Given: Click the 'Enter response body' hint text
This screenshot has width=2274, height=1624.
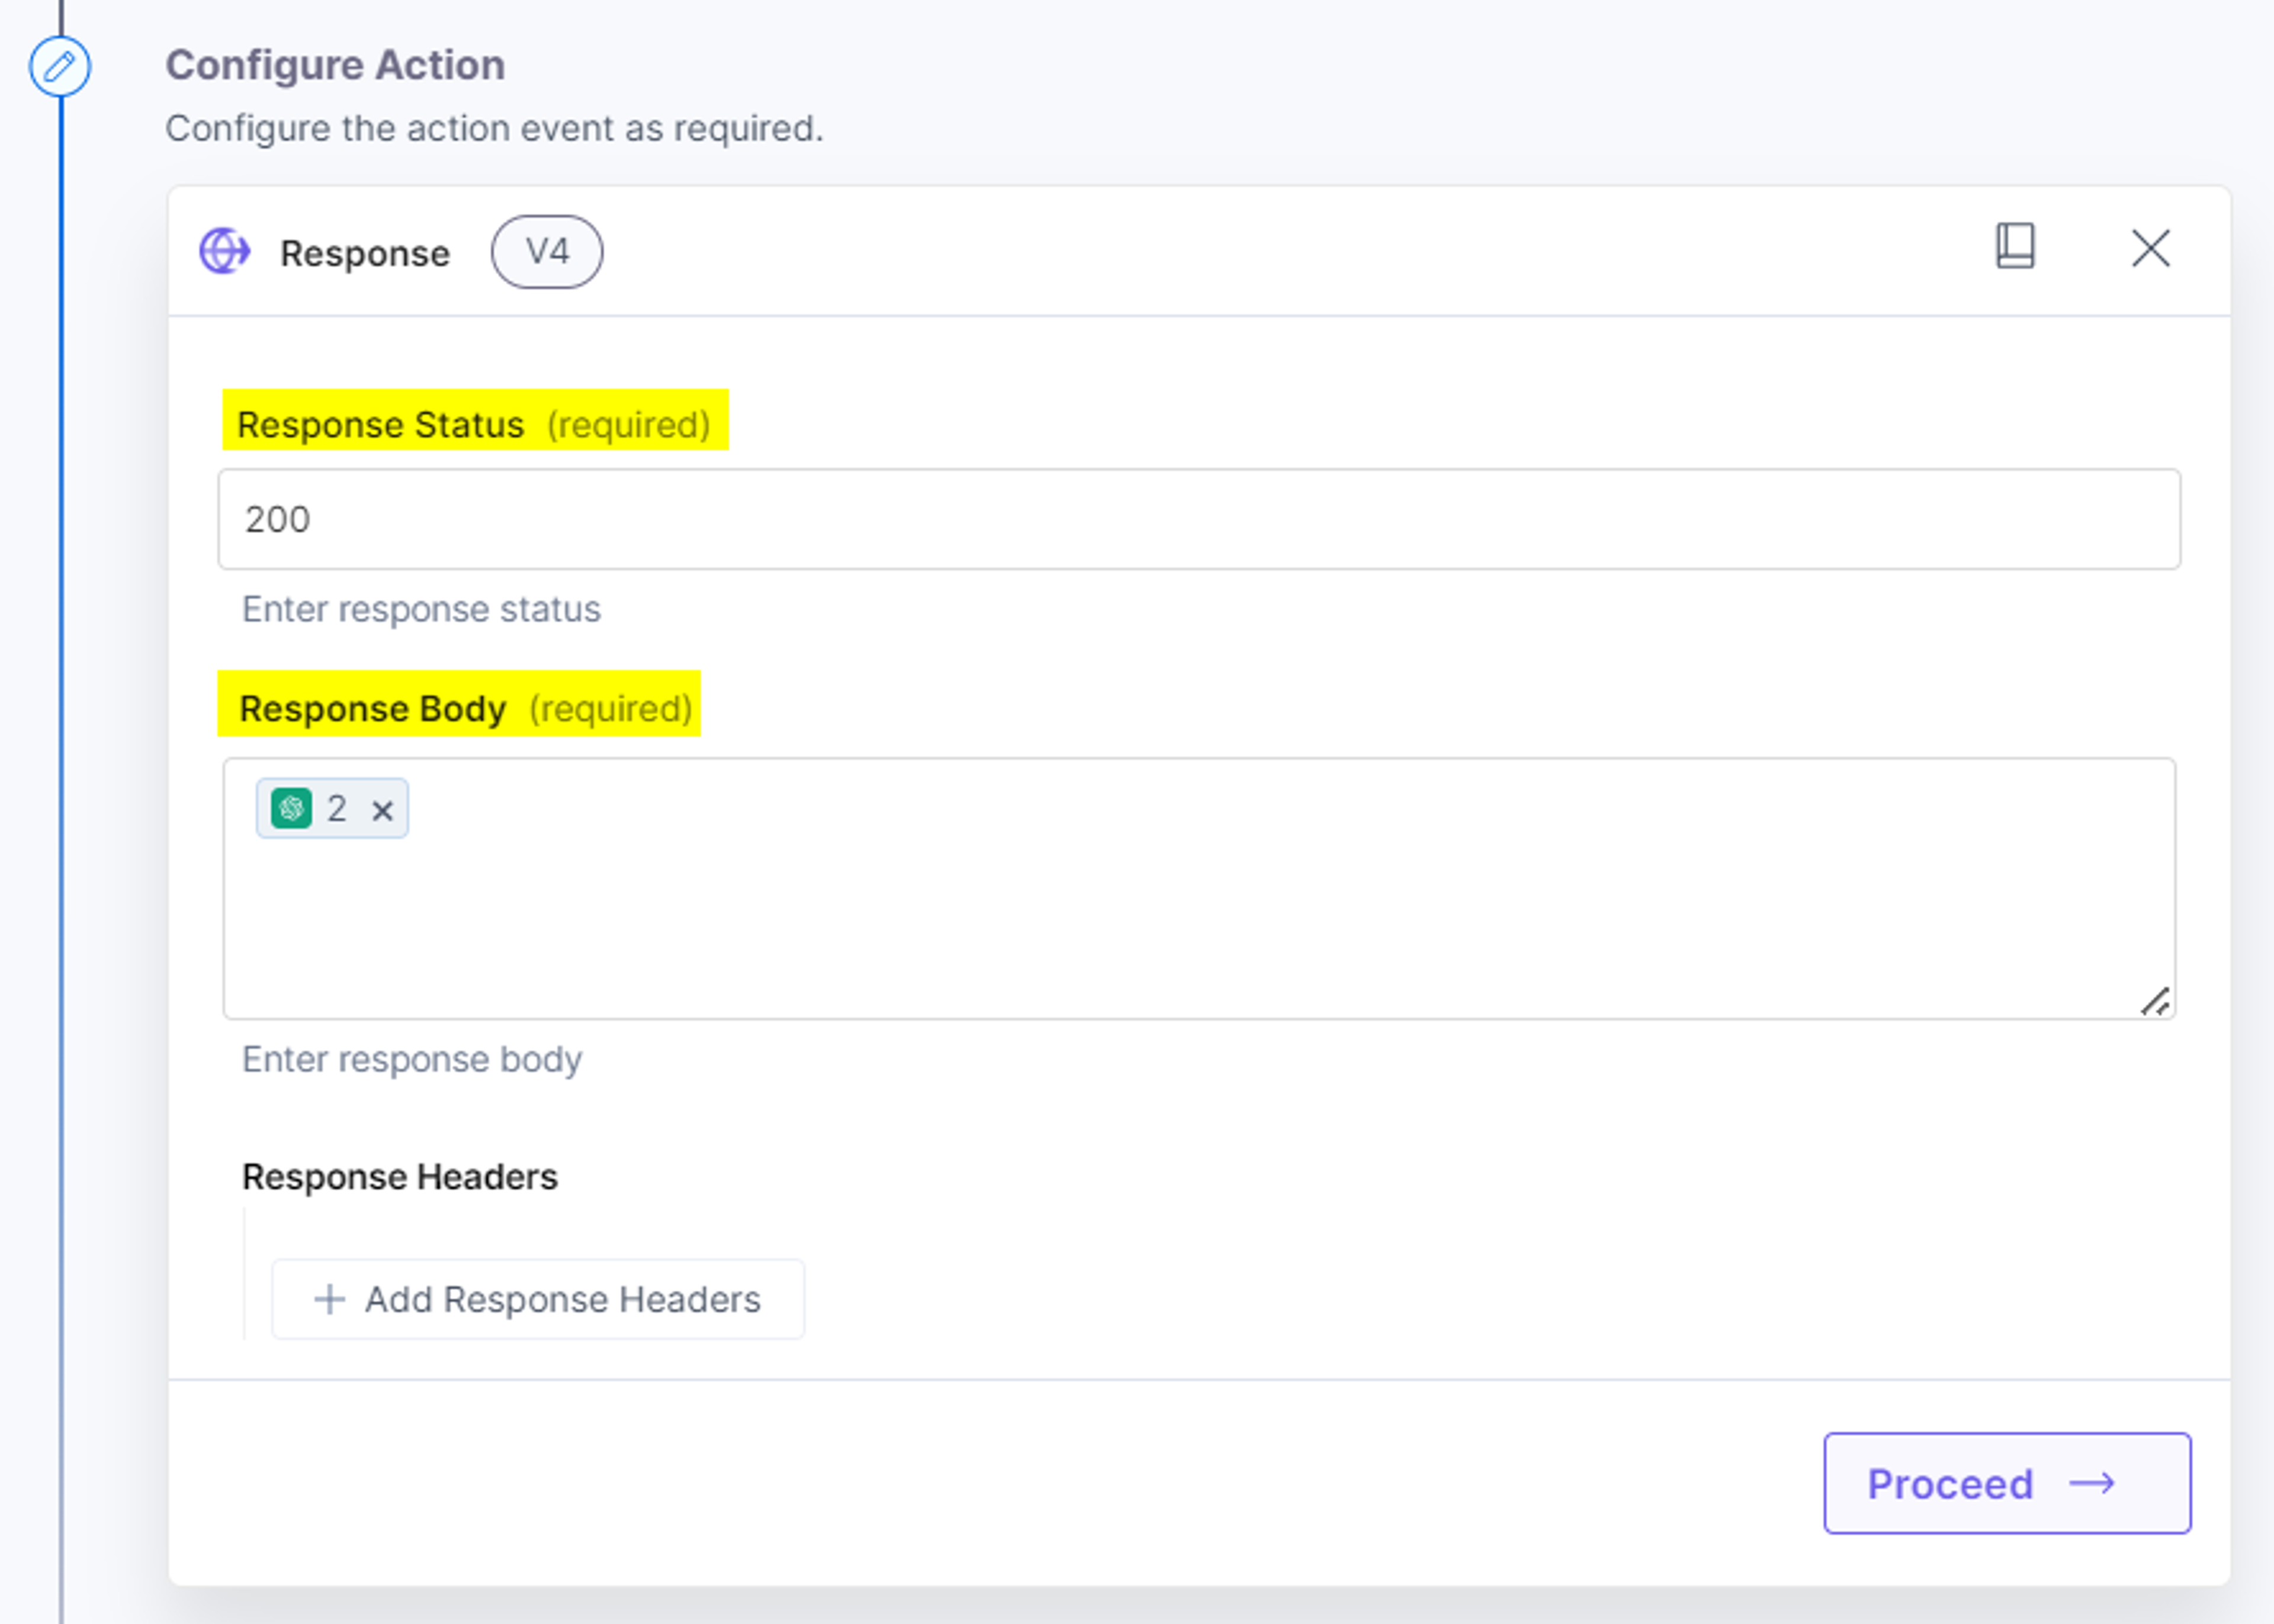Looking at the screenshot, I should pos(412,1059).
